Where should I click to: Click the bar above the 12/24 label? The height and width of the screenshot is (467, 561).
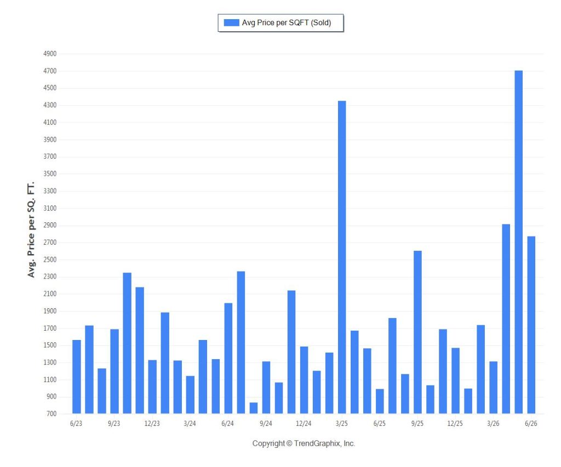click(x=304, y=380)
